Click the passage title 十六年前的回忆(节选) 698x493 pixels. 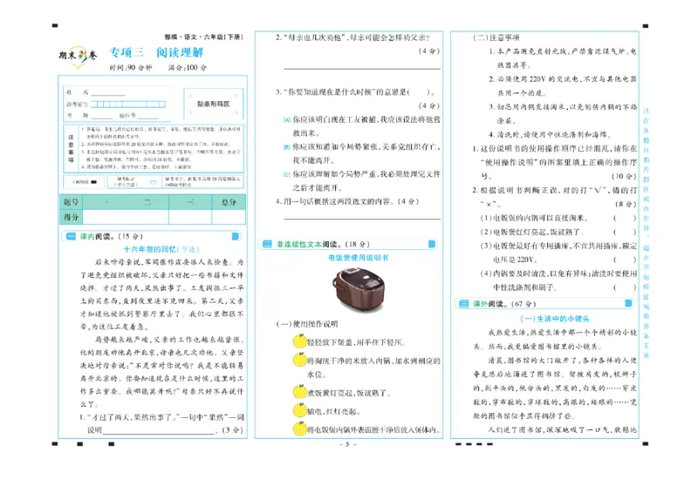pyautogui.click(x=161, y=249)
